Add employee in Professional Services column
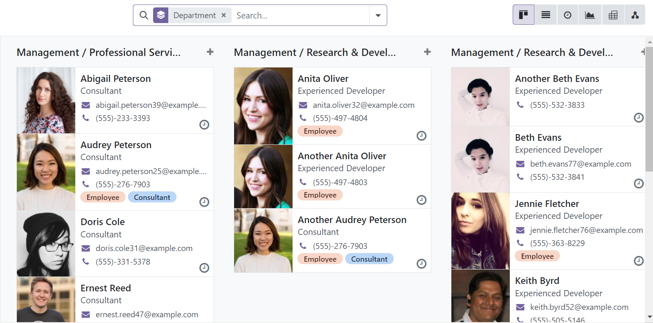653x323 pixels. click(x=210, y=52)
